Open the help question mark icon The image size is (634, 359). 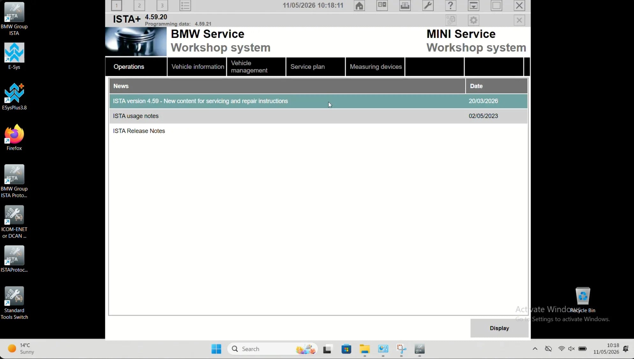pyautogui.click(x=451, y=5)
